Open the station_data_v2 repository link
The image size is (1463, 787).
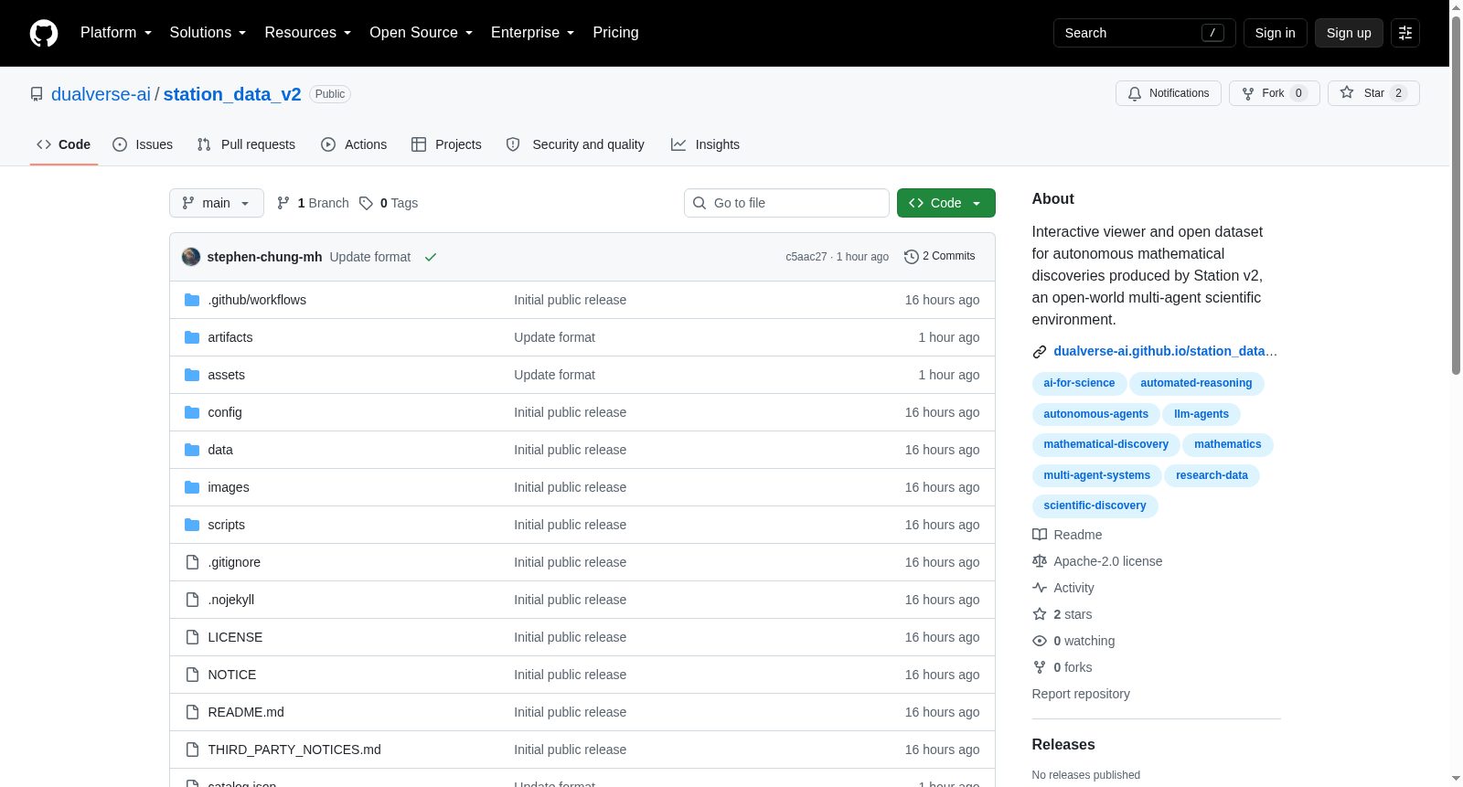pyautogui.click(x=232, y=94)
